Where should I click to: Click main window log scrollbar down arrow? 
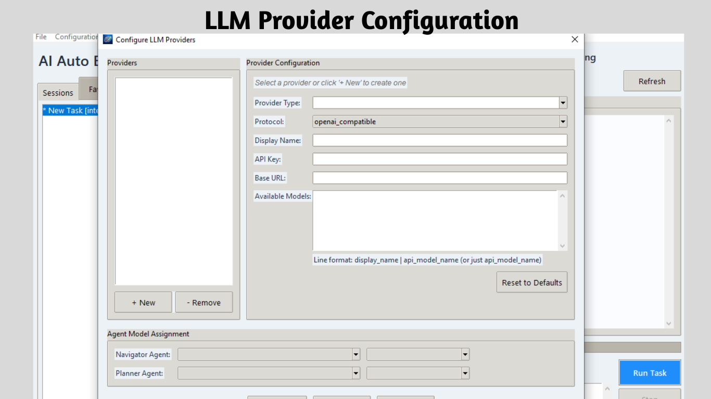[x=669, y=323]
